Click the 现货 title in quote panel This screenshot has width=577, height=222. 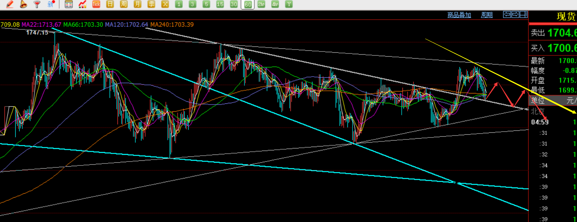point(566,17)
